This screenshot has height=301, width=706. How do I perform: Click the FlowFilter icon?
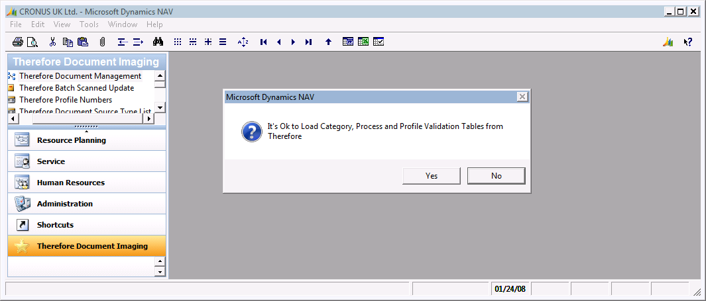(x=208, y=42)
